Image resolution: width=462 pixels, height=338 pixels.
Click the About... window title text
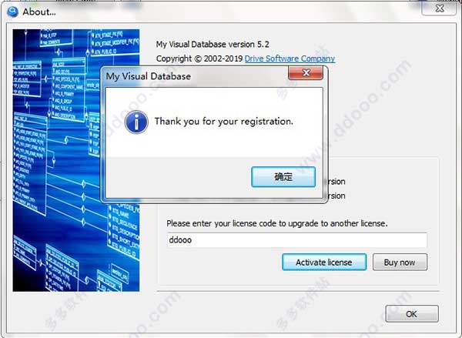pyautogui.click(x=39, y=12)
